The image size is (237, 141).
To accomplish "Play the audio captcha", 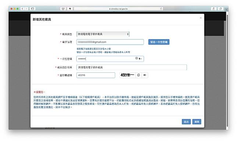I will coord(145,75).
